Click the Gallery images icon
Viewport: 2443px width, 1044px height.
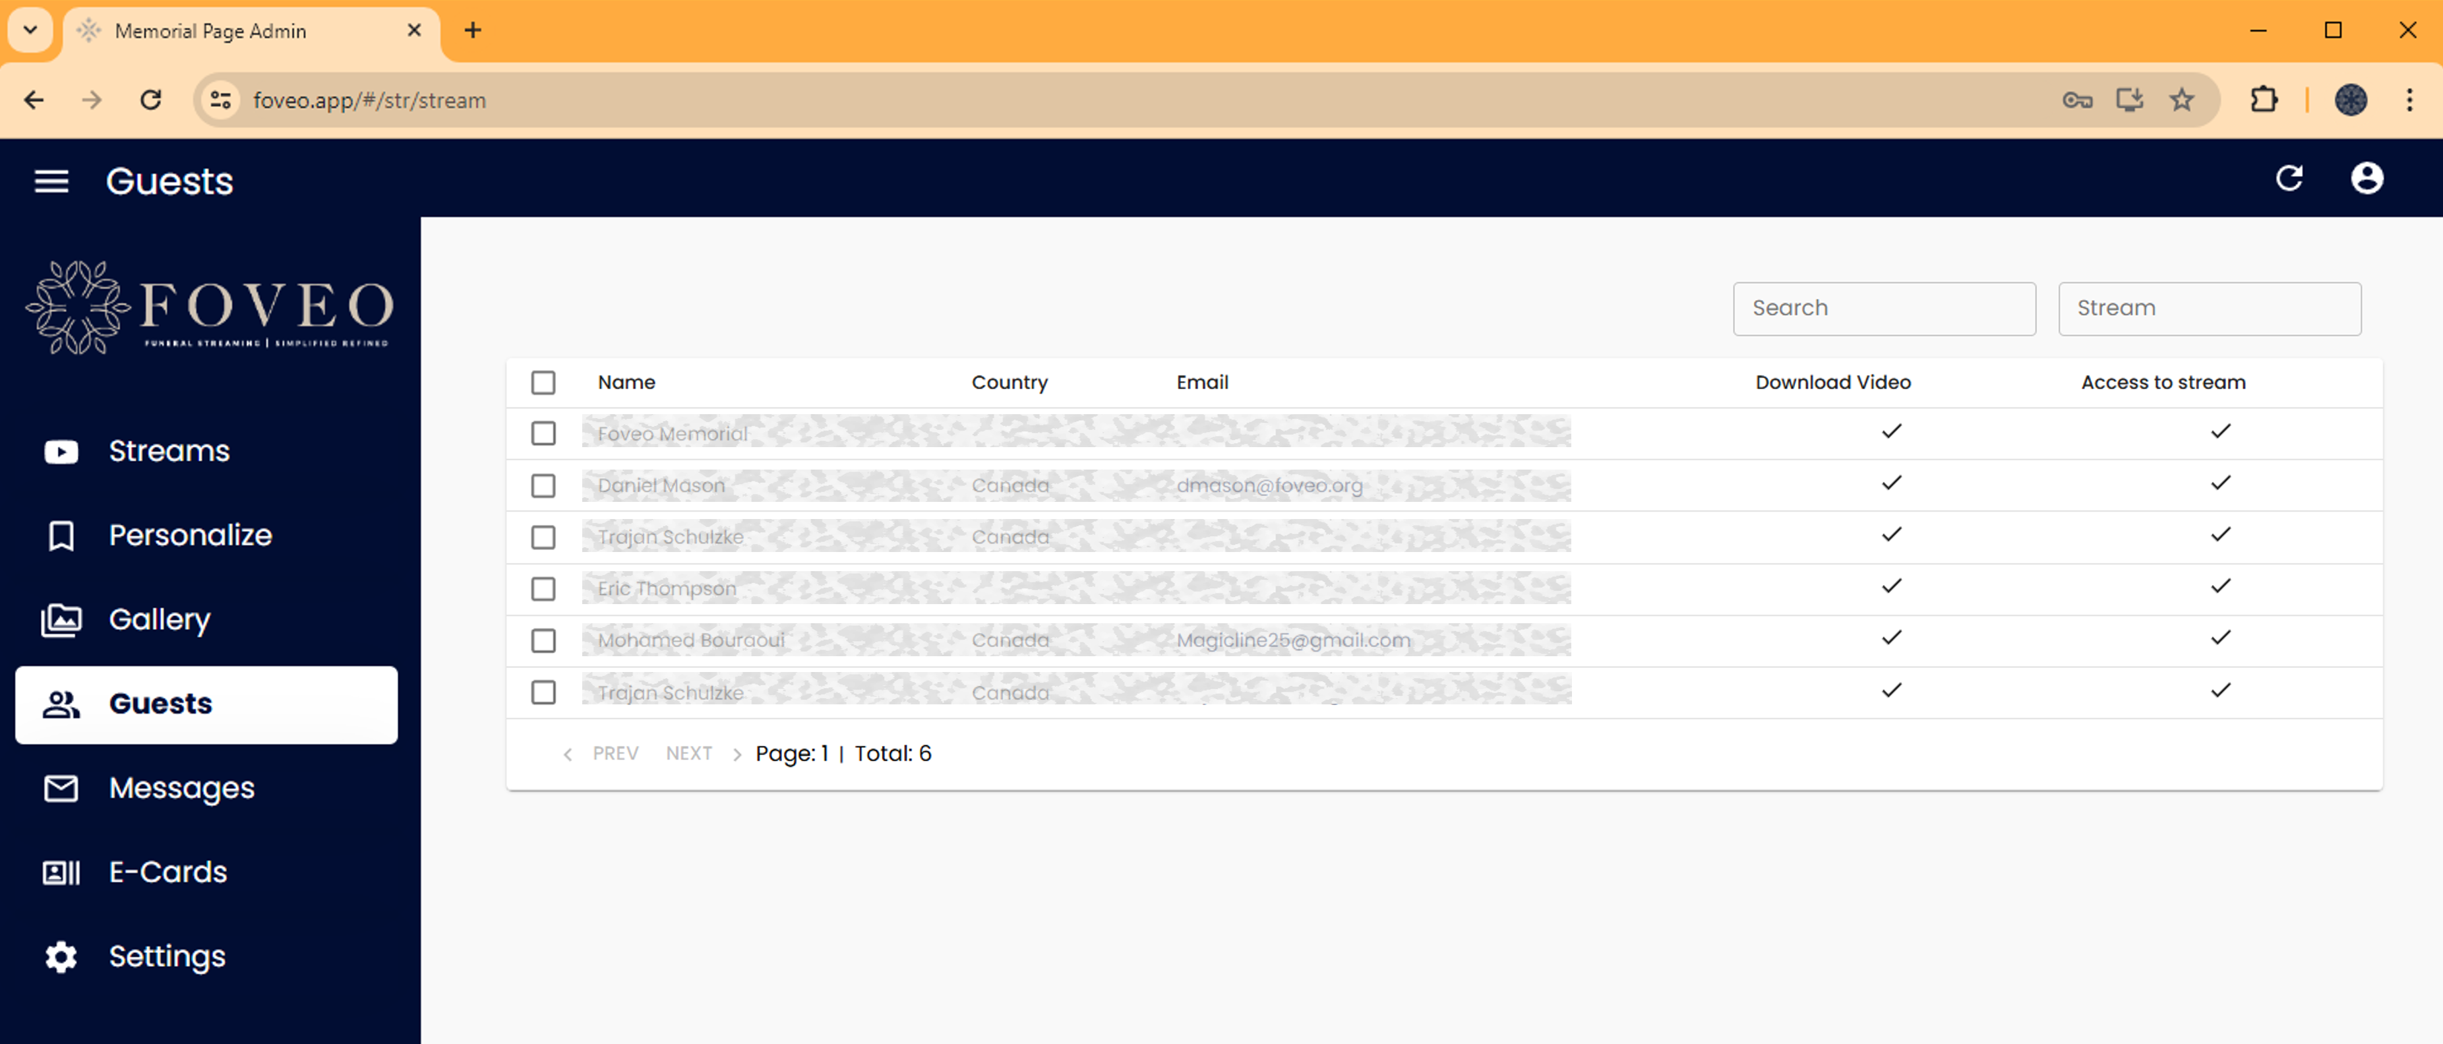(x=61, y=620)
